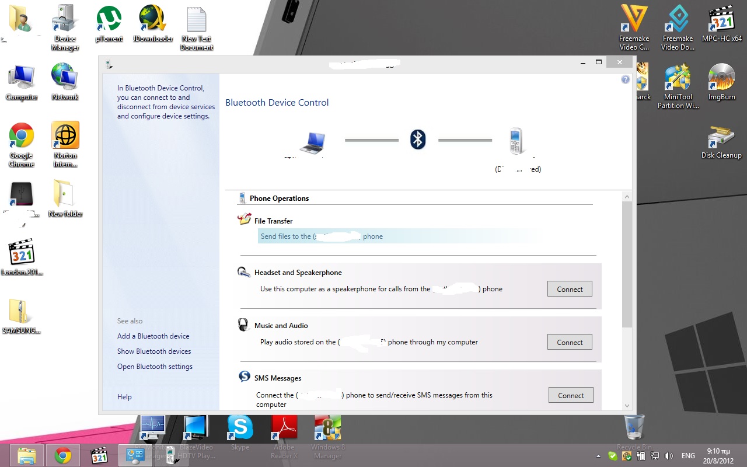The image size is (747, 467).
Task: Select the Windows 8 Manager desktop shortcut
Action: click(327, 437)
